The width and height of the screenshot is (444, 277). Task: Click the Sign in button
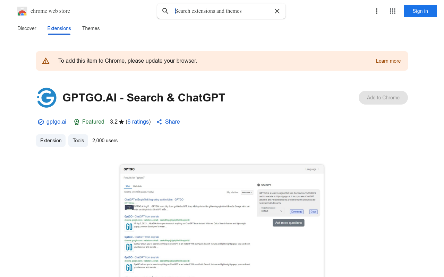pyautogui.click(x=420, y=11)
